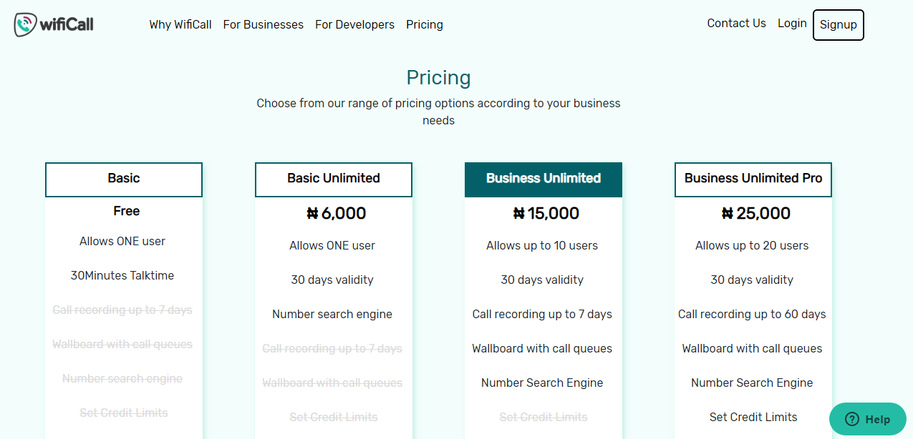The width and height of the screenshot is (913, 439).
Task: Pick the Business Unlimited Pro plan header
Action: click(x=753, y=179)
